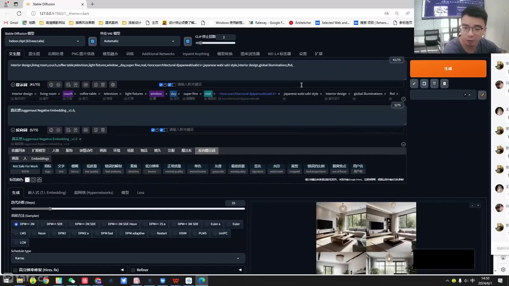The height and width of the screenshot is (286, 509).
Task: Click translate AB icon in prompt toolbar
Action: 86,85
